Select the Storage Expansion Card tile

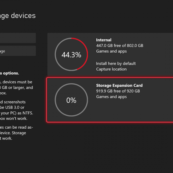pyautogui.click(x=110, y=100)
